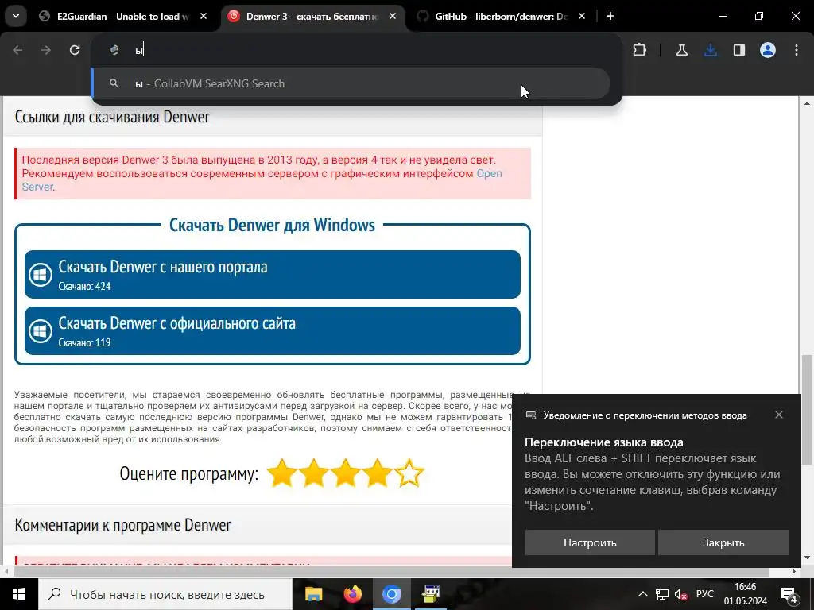The width and height of the screenshot is (814, 610).
Task: Reload the current page
Action: [75, 50]
